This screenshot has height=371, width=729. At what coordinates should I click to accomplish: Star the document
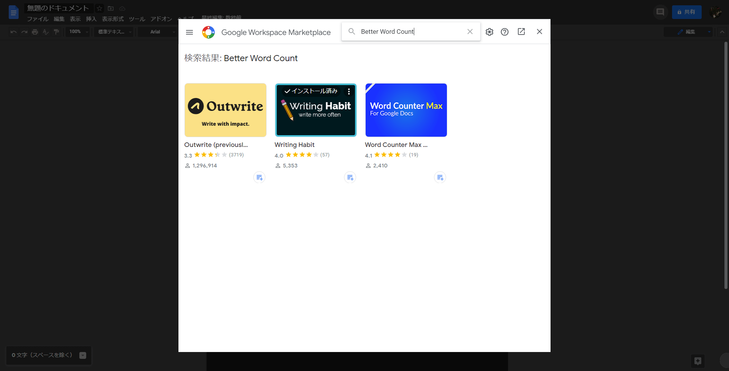coord(99,8)
